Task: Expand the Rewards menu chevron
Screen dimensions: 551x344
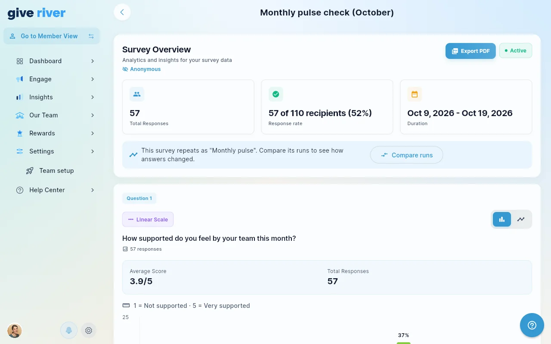Action: pyautogui.click(x=93, y=133)
